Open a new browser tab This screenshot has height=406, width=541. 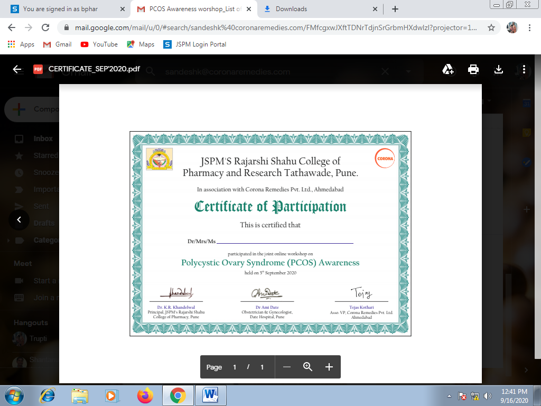(x=395, y=9)
